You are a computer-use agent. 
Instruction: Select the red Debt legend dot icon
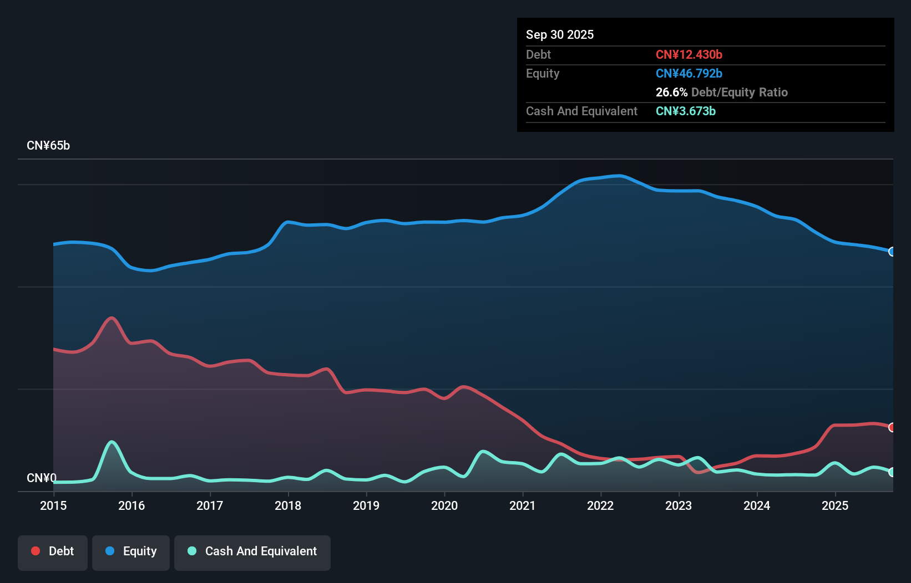point(36,551)
